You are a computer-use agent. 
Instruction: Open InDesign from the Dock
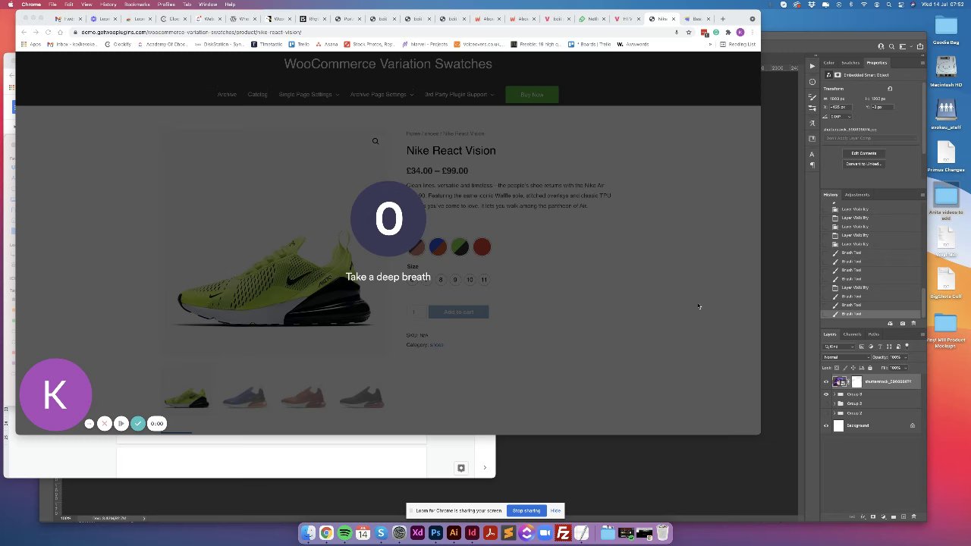click(x=472, y=534)
